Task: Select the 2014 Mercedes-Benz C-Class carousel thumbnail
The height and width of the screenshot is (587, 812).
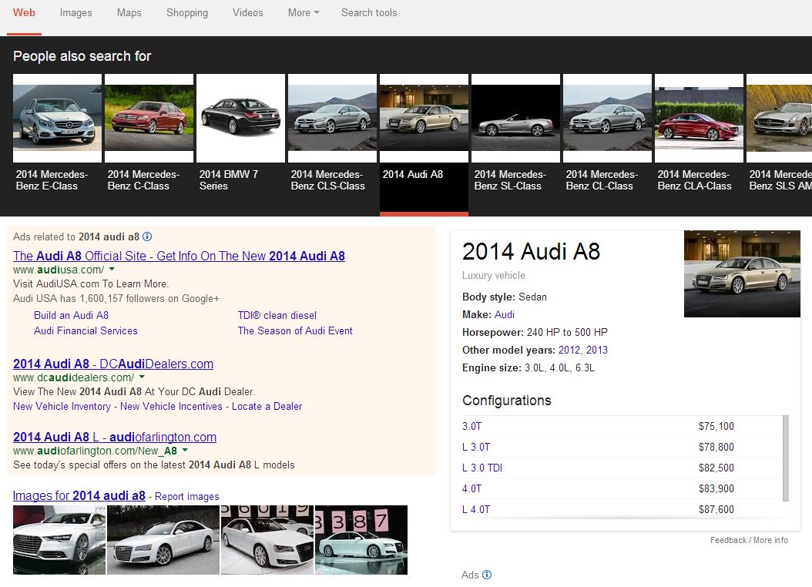Action: pyautogui.click(x=149, y=118)
